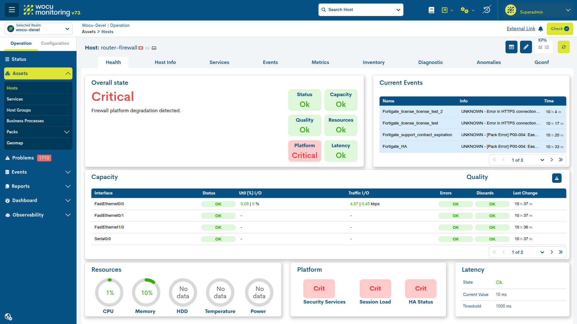This screenshot has width=577, height=324.
Task: Show the KPIs chart view icon
Action: click(540, 47)
